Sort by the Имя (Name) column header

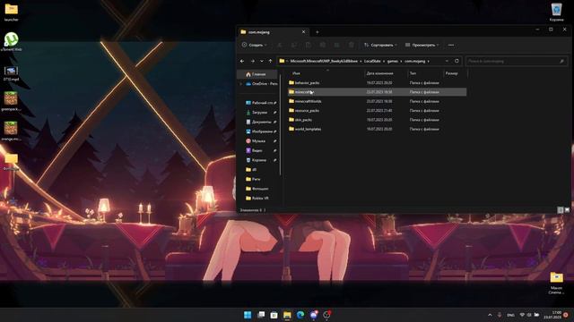tap(296, 73)
